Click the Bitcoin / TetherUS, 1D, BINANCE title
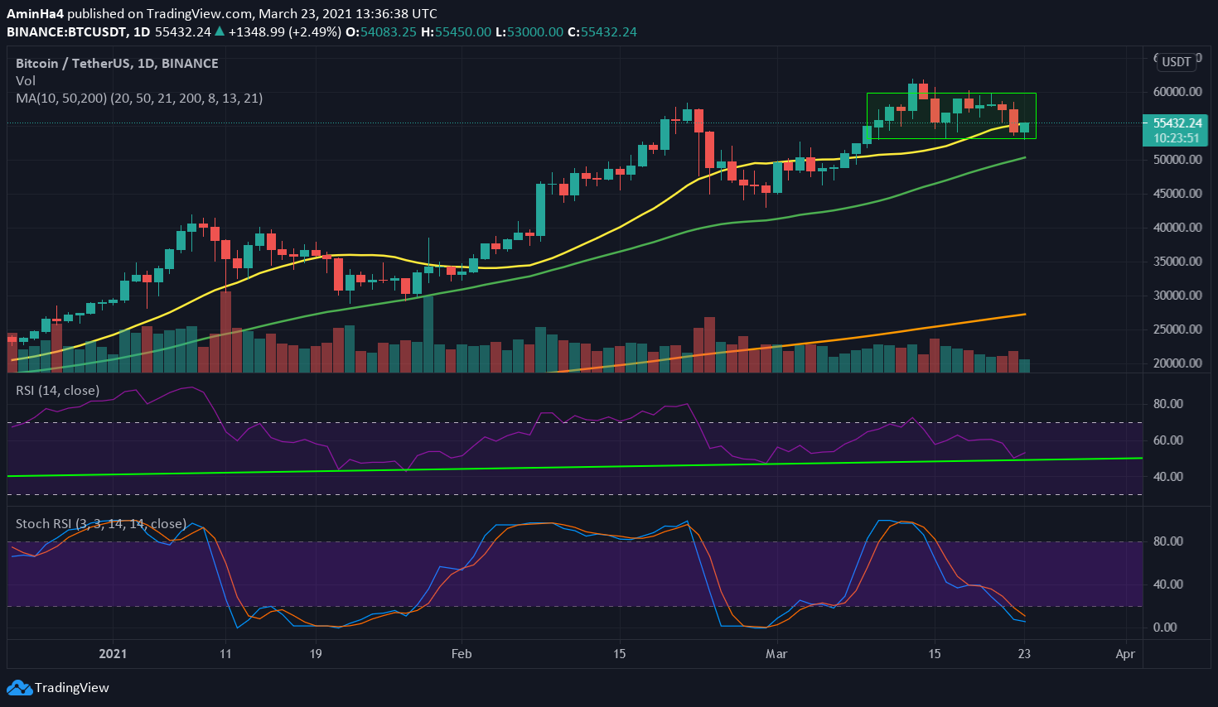This screenshot has height=707, width=1218. 117,64
